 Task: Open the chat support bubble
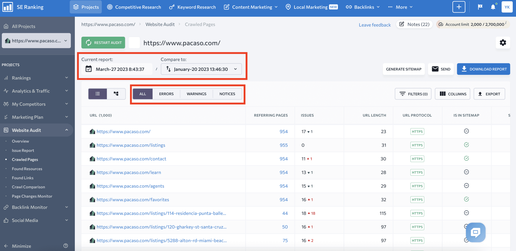click(475, 232)
